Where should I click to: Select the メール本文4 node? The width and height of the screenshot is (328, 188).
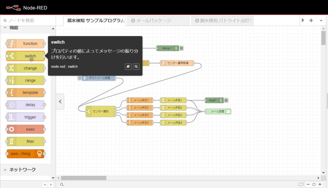(x=140, y=123)
